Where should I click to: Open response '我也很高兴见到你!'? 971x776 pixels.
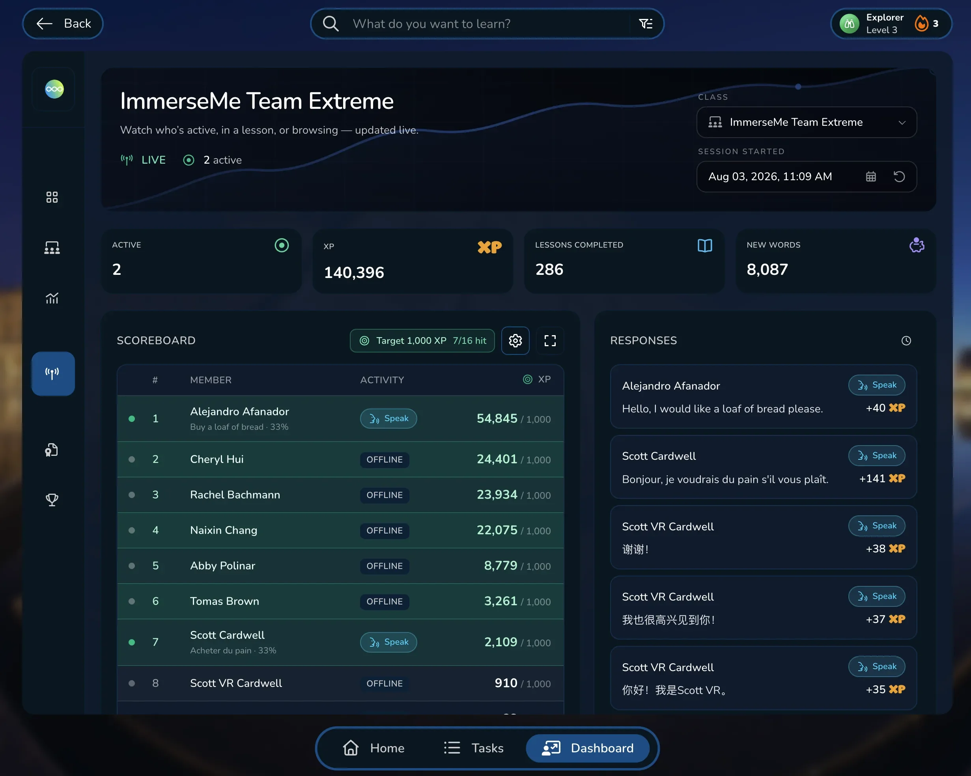764,608
